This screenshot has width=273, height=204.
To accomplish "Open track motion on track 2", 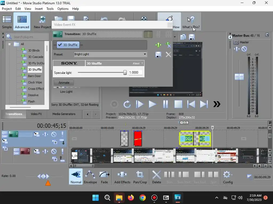I will (37, 134).
